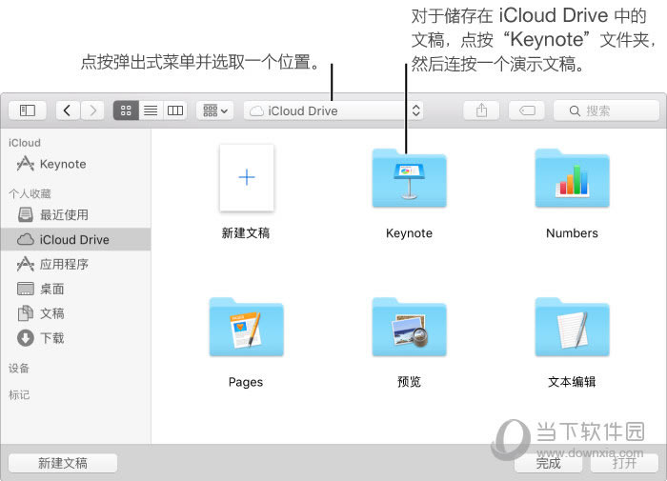Open the item grouping dropdown

pos(214,110)
